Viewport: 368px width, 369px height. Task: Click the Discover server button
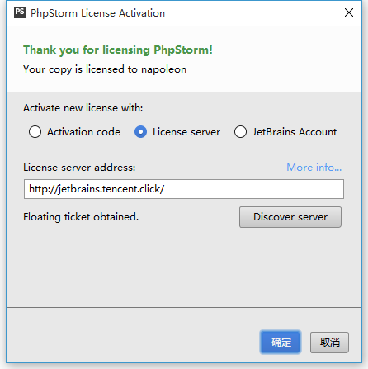pos(290,217)
